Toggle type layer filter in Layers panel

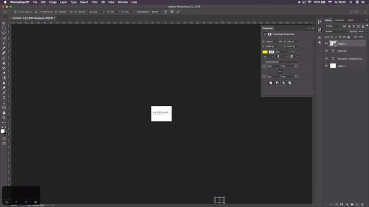point(353,26)
